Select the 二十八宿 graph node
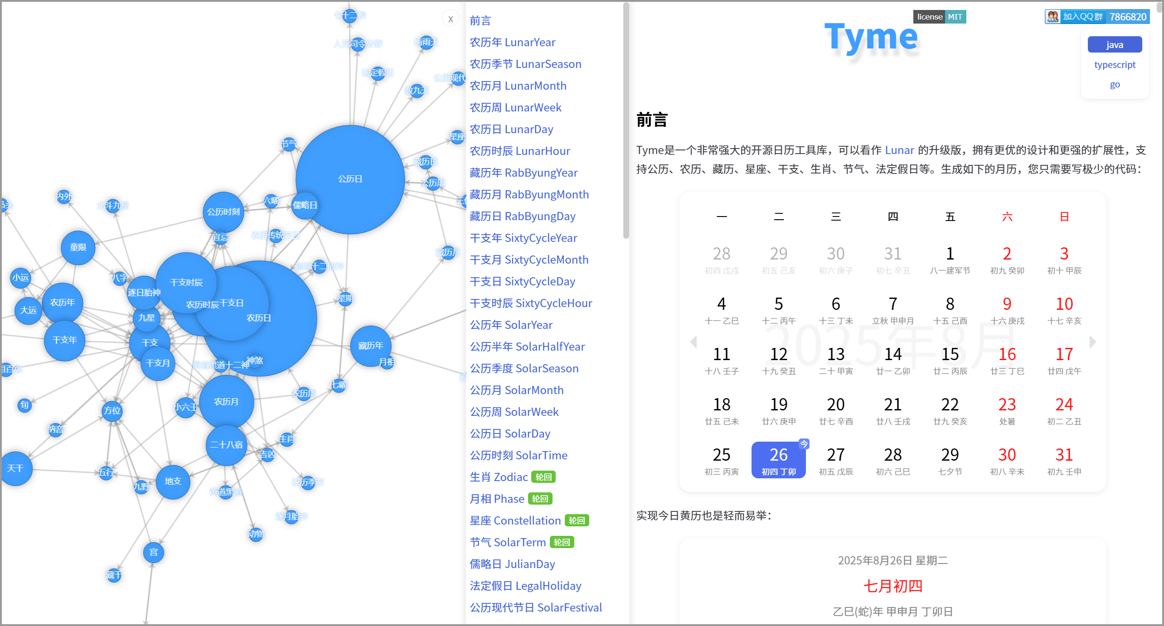This screenshot has width=1164, height=626. [226, 445]
